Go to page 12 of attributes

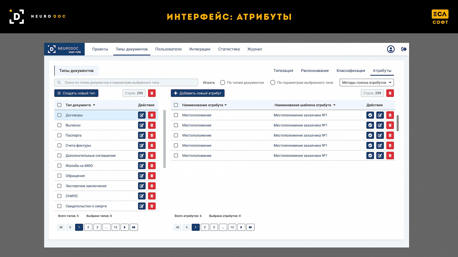[x=232, y=227]
